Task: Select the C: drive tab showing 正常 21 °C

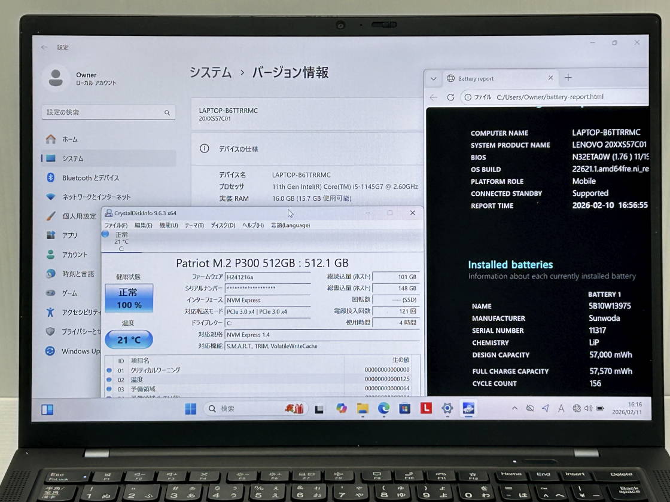Action: pos(120,241)
